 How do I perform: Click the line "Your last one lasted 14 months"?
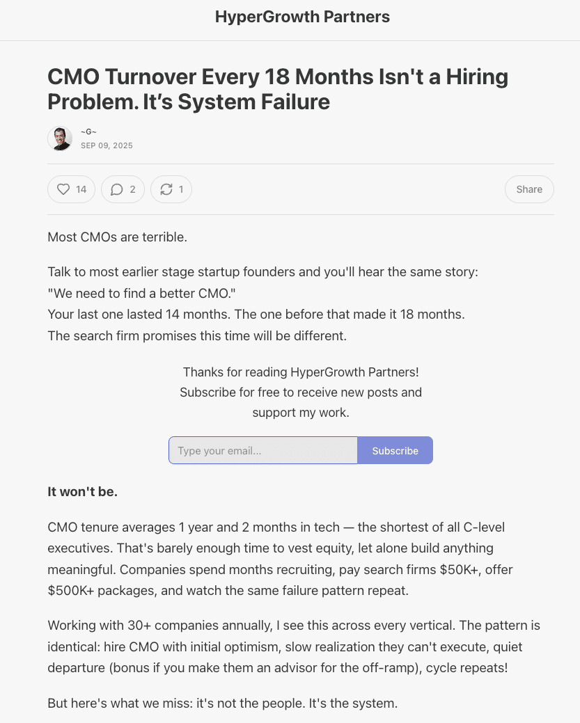(256, 314)
